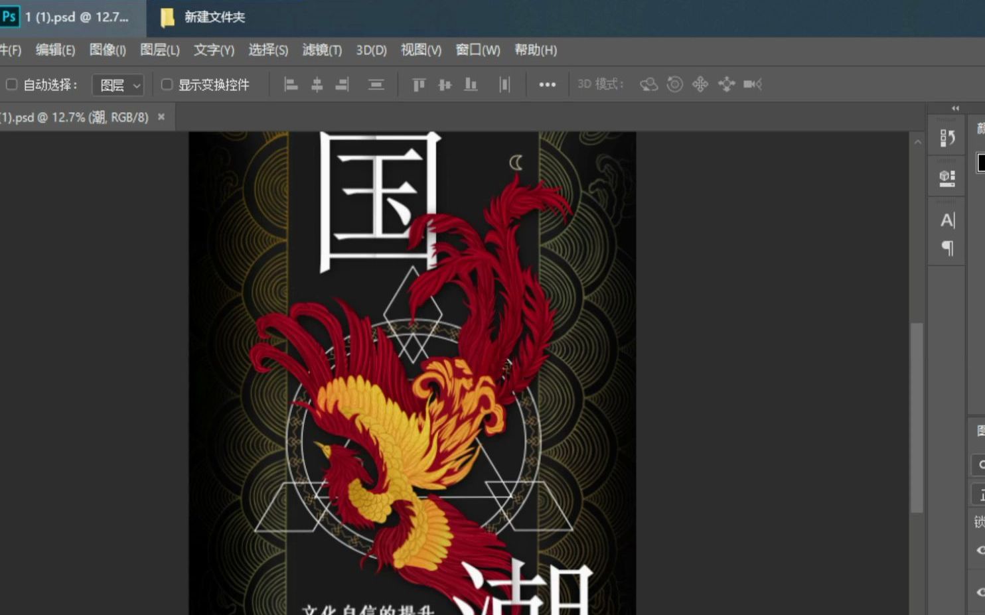Click the align top edges icon
This screenshot has height=615, width=985.
point(419,84)
